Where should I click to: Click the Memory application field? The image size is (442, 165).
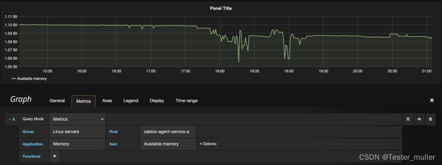pyautogui.click(x=77, y=144)
